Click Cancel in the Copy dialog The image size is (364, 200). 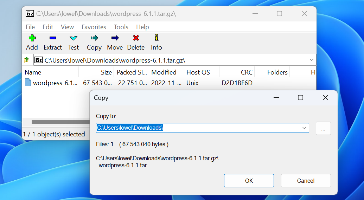(x=306, y=181)
